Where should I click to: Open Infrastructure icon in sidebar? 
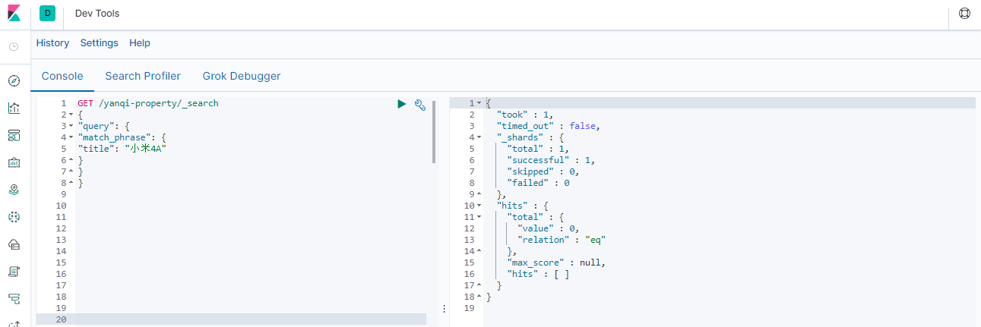[x=14, y=244]
